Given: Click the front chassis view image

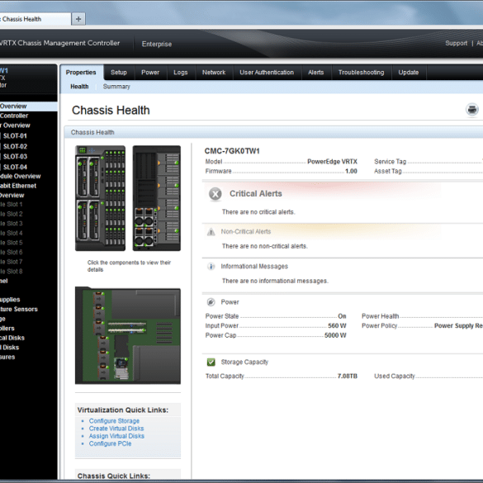Looking at the screenshot, I should tap(101, 198).
